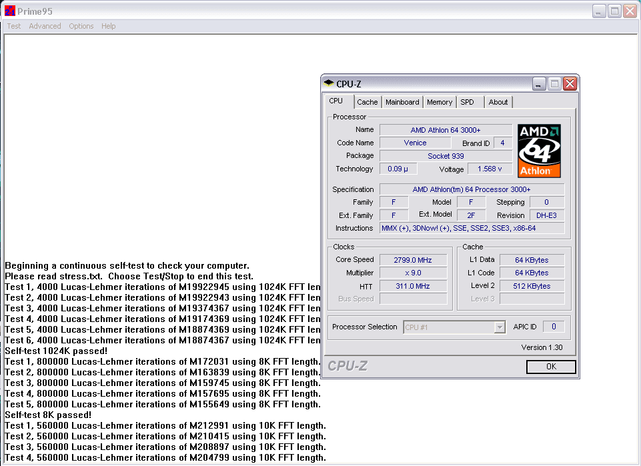This screenshot has height=466, width=641.
Task: Click the 'Please read stress.txt' line
Action: [x=129, y=277]
